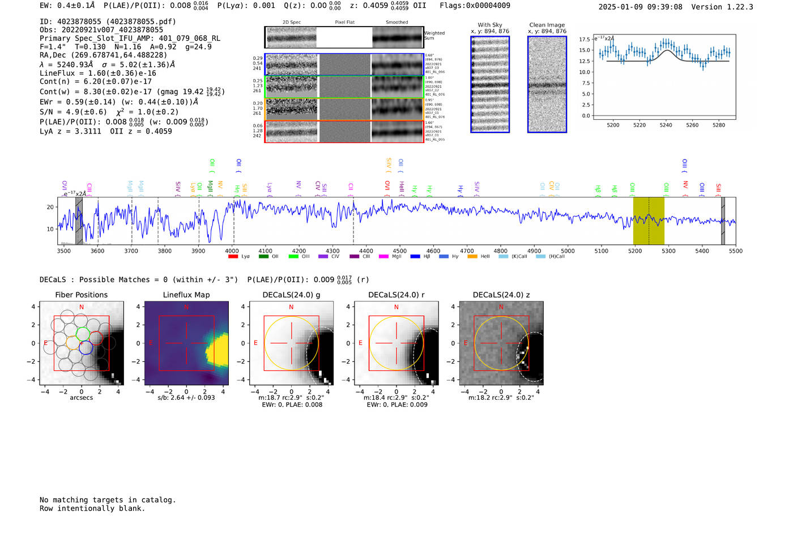This screenshot has height=539, width=793.
Task: Click the EWr: 0, PLAE: 0.008 caption
Action: [x=292, y=405]
